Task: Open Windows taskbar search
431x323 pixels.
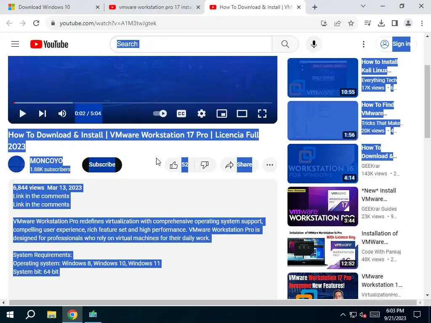Action: point(30,315)
